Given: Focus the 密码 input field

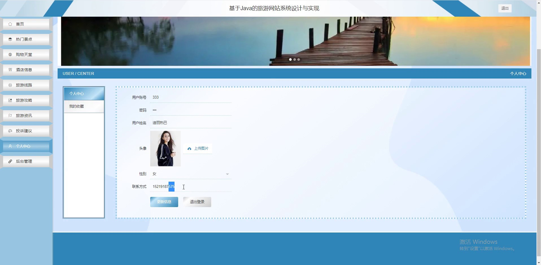Looking at the screenshot, I should click(x=191, y=110).
